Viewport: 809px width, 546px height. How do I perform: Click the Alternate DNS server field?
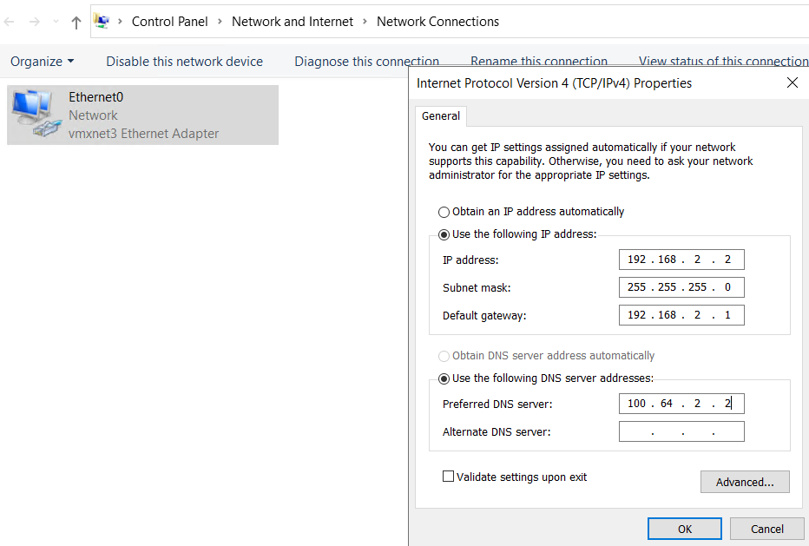pyautogui.click(x=681, y=431)
